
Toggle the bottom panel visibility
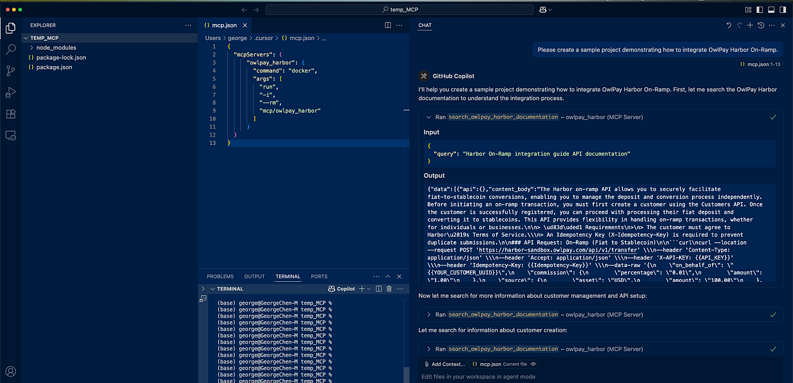tap(771, 9)
